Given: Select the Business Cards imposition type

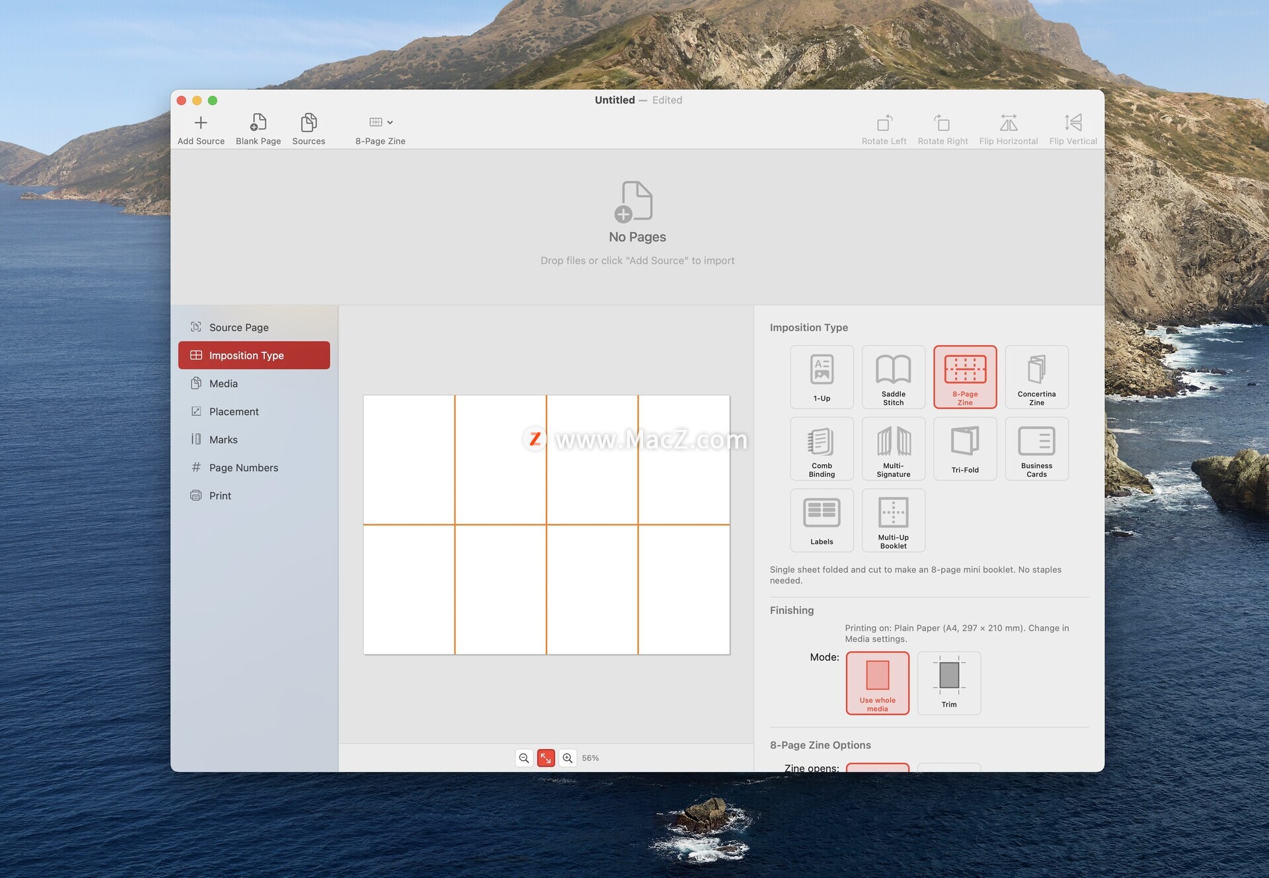Looking at the screenshot, I should (1036, 448).
